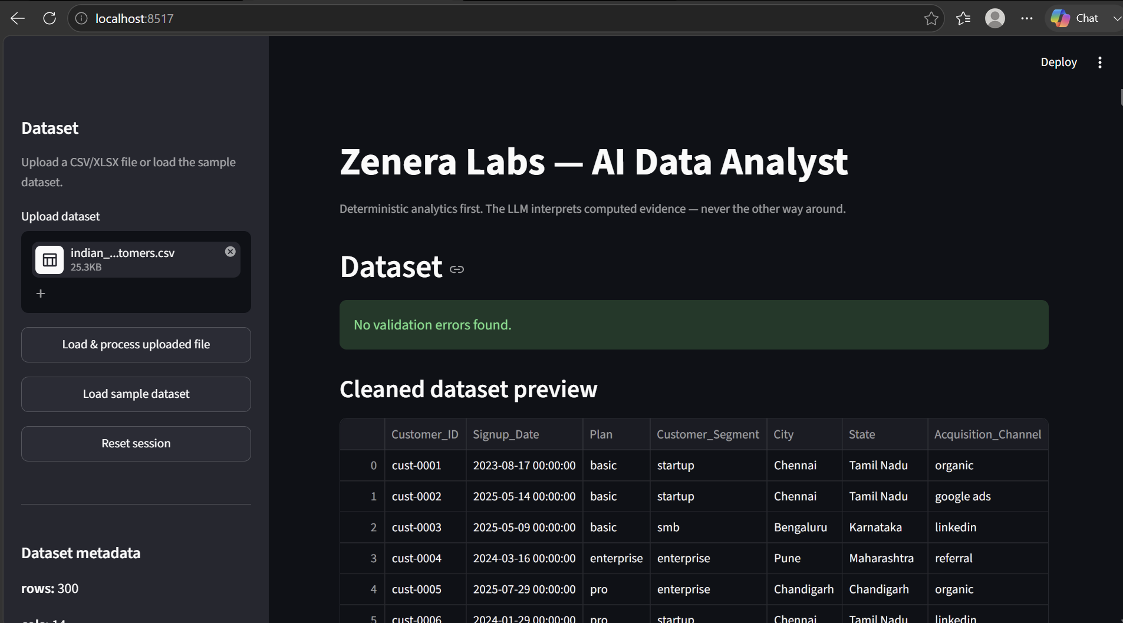1123x623 pixels.
Task: Select the 2025-07-29 00:00:00 date cell
Action: (524, 589)
